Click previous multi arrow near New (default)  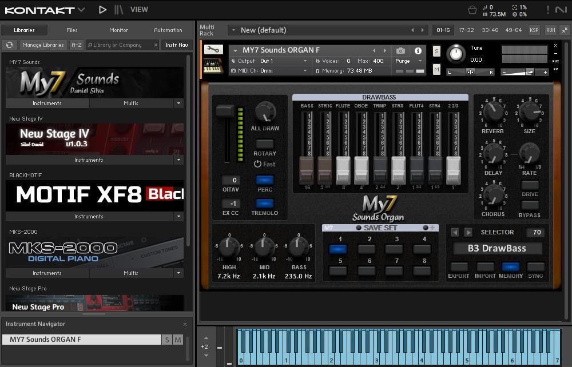[412, 30]
